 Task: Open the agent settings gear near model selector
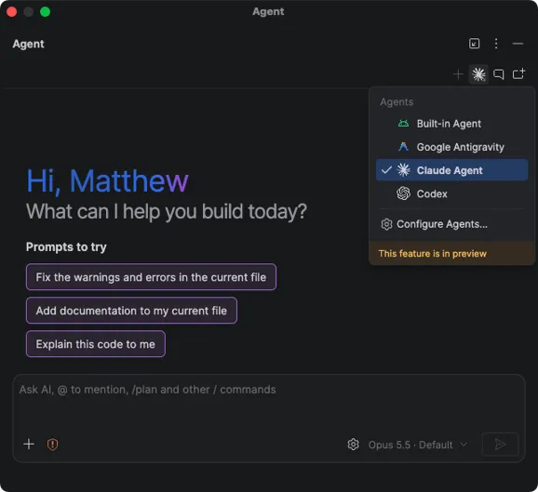pyautogui.click(x=353, y=445)
